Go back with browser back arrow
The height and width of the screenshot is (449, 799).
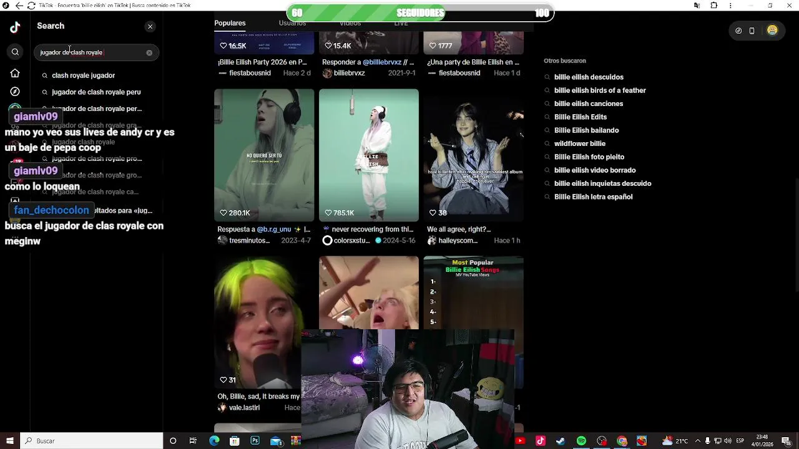[x=19, y=6]
